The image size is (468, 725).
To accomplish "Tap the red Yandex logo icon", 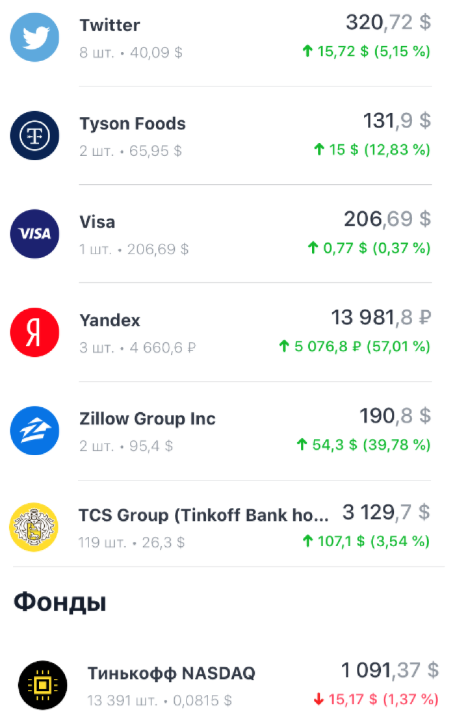I will pyautogui.click(x=34, y=332).
